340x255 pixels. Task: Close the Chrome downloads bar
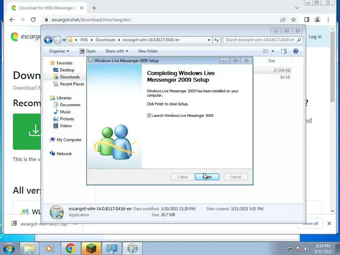click(329, 223)
